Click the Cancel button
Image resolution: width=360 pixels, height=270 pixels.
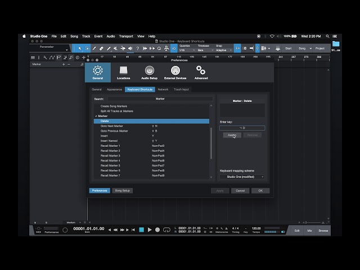coord(240,191)
